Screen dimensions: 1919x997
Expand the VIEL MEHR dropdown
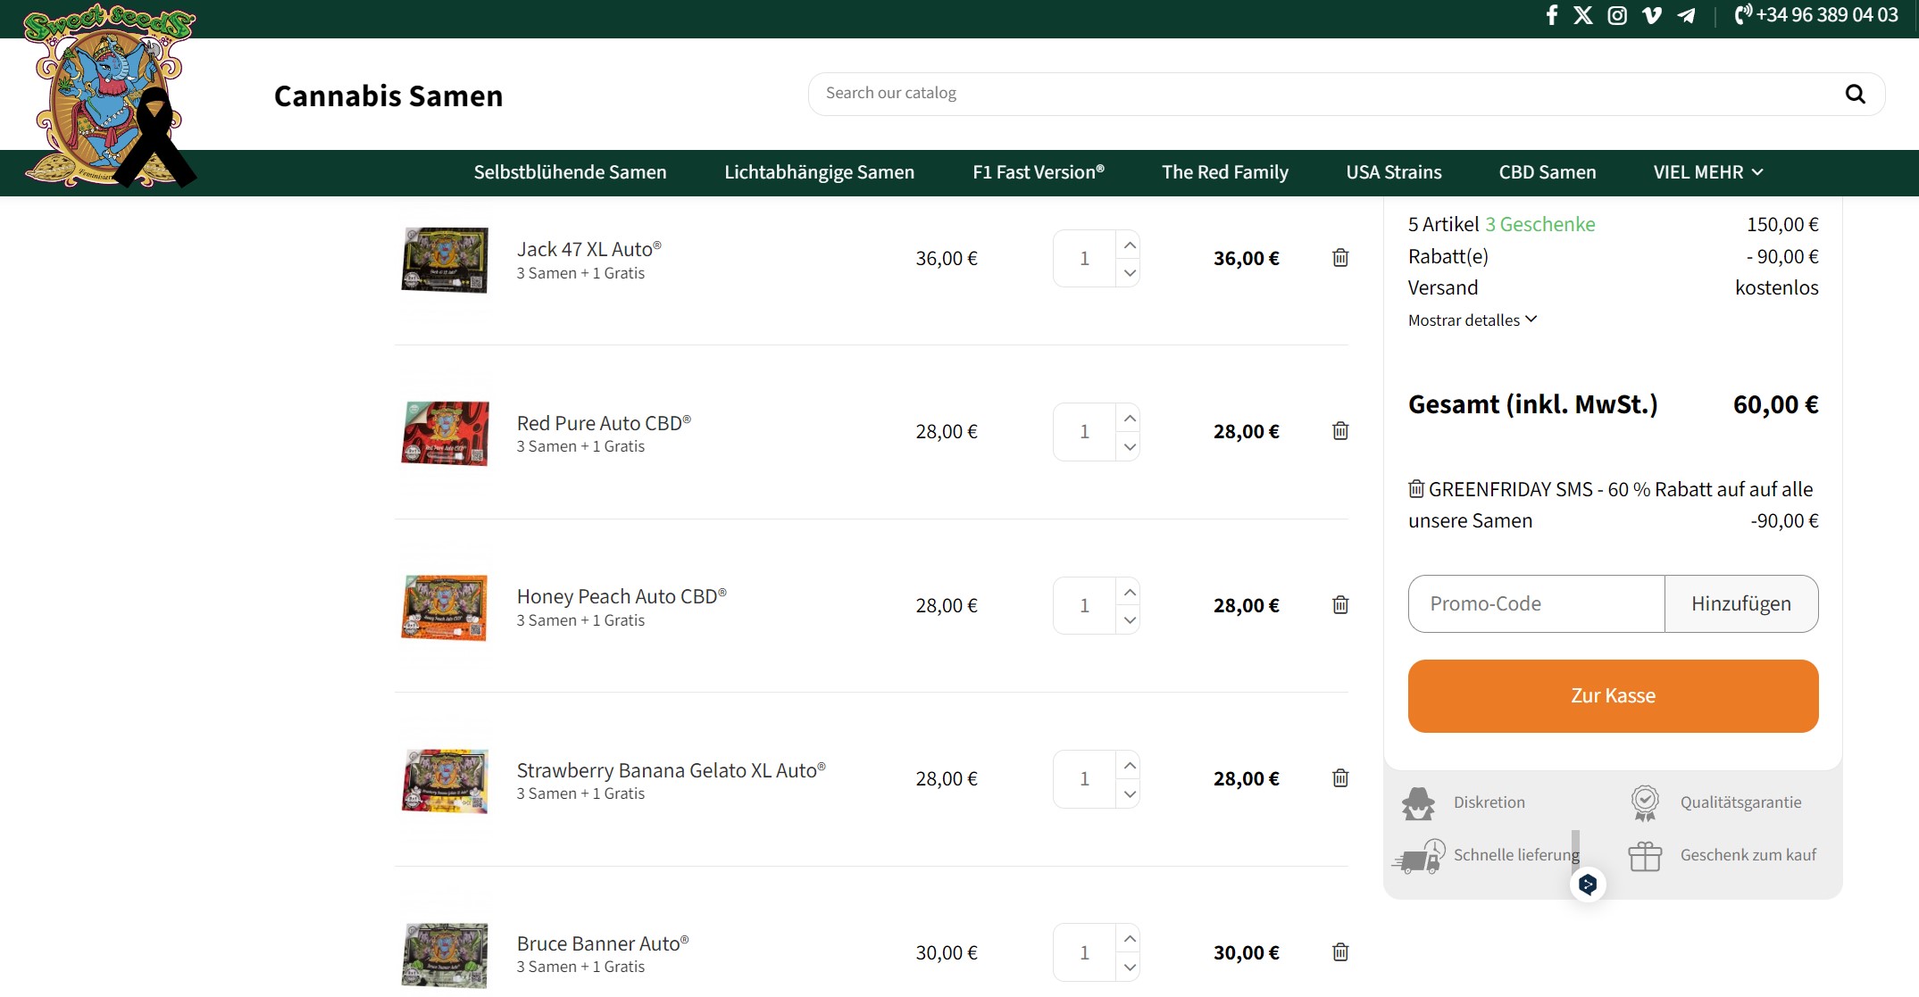1708,172
